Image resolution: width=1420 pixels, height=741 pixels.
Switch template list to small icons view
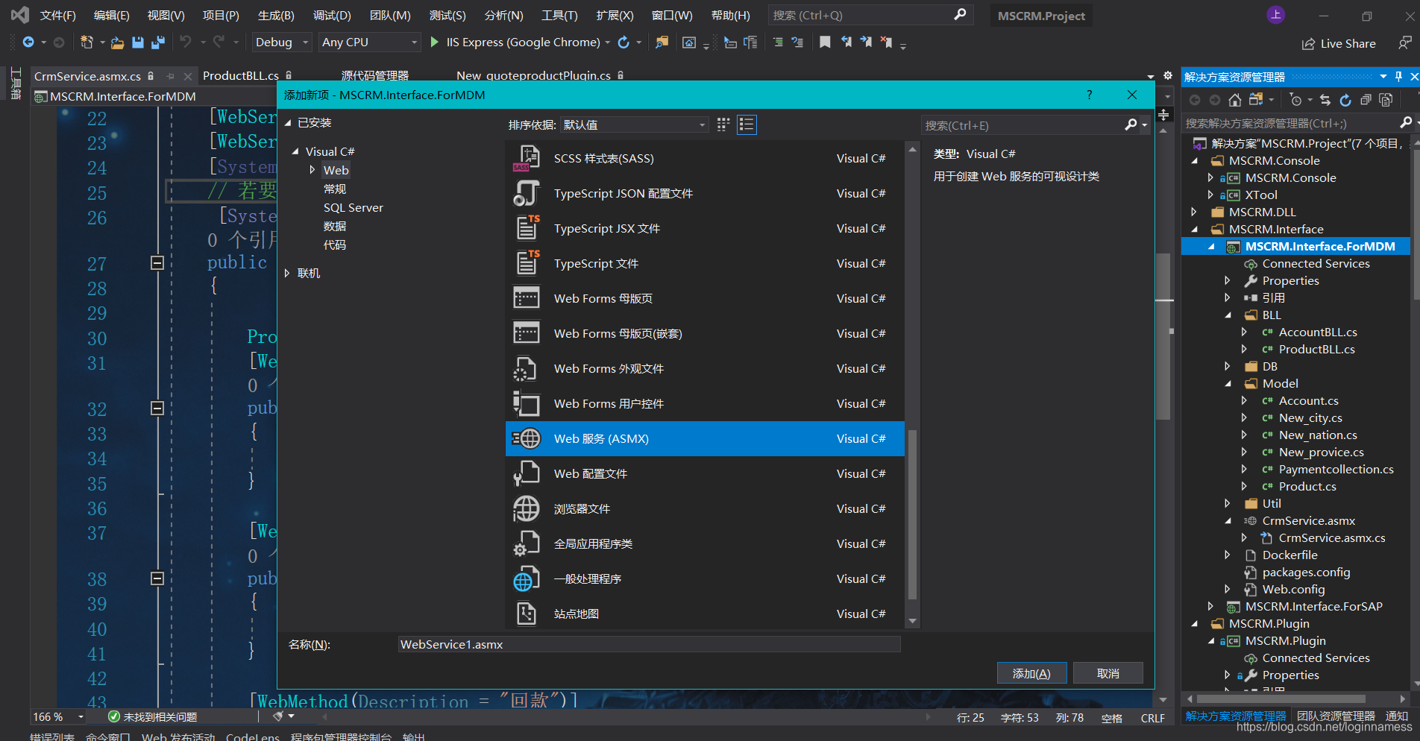click(723, 124)
